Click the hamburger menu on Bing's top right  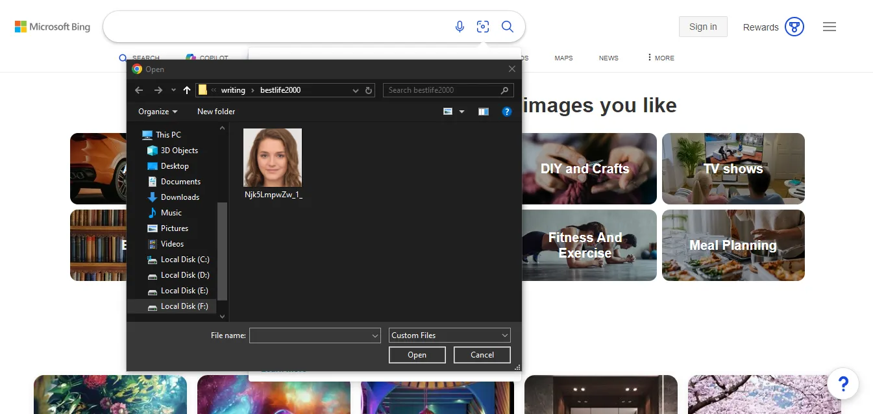tap(829, 27)
